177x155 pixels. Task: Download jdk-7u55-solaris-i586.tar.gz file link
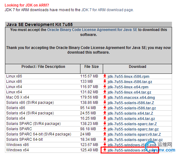132,108
